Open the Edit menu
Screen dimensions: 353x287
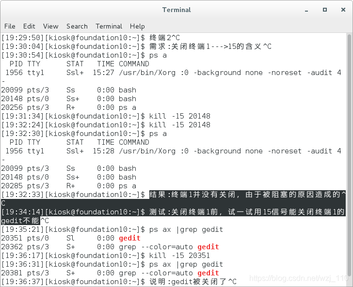coord(29,26)
